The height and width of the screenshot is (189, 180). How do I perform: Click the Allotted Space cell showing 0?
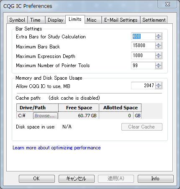pyautogui.click(x=116, y=116)
